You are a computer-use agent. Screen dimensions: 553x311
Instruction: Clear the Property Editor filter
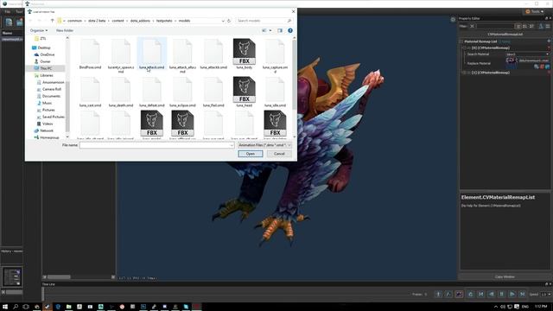472,26
